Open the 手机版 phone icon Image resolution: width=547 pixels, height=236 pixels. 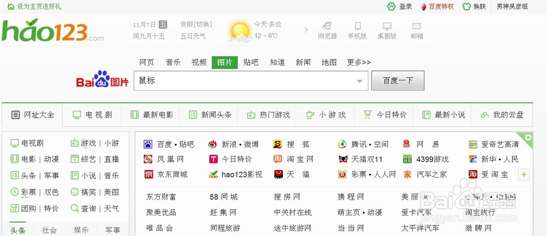358,26
